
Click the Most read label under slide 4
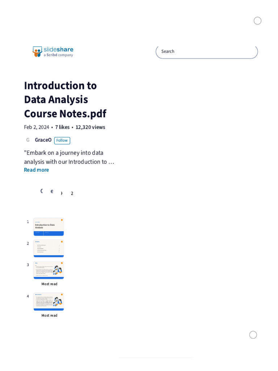[x=49, y=316]
